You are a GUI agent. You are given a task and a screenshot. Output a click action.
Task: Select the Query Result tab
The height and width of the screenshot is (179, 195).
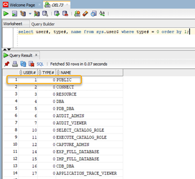[21, 55]
